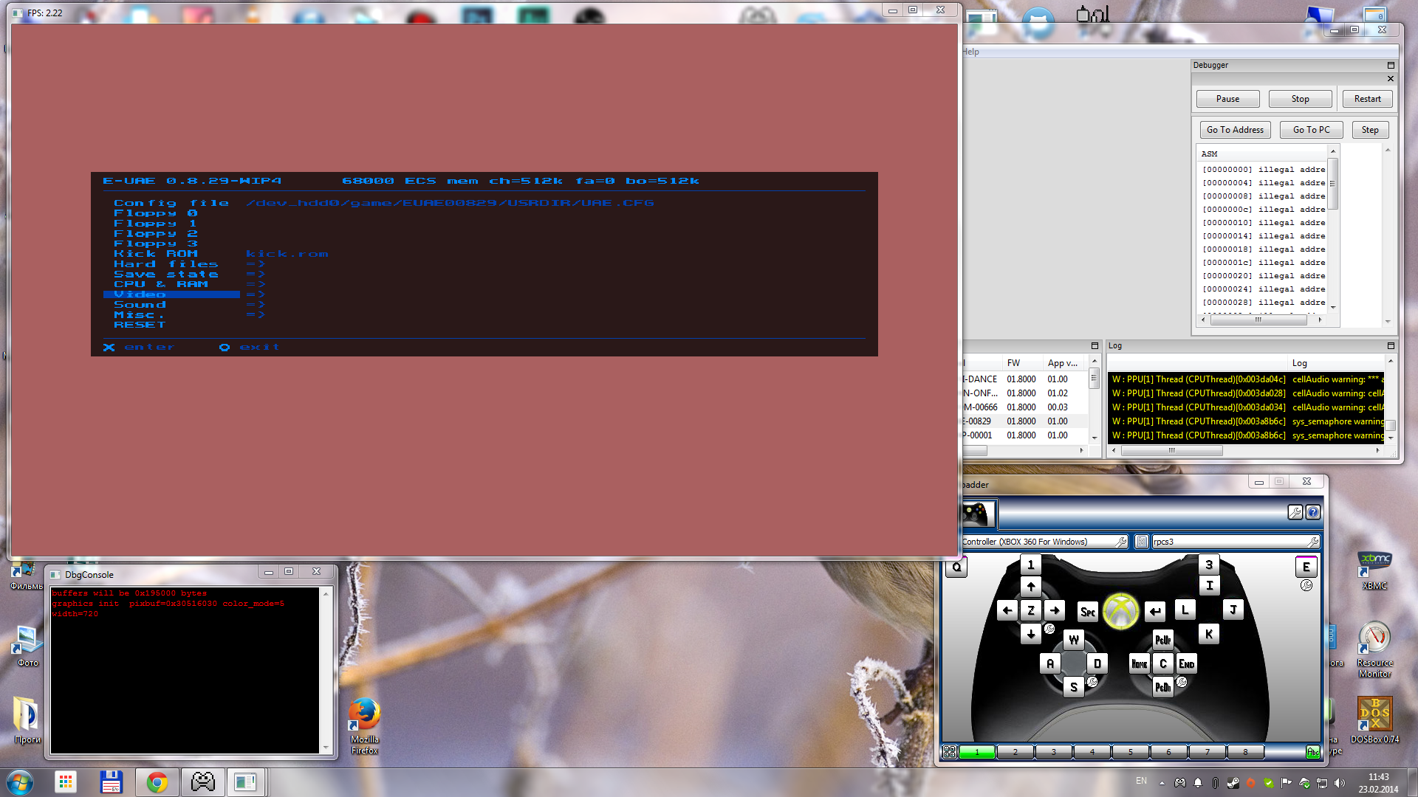Click the Xbox guide button on the controller
Screen dimensions: 1418x797
1120,611
